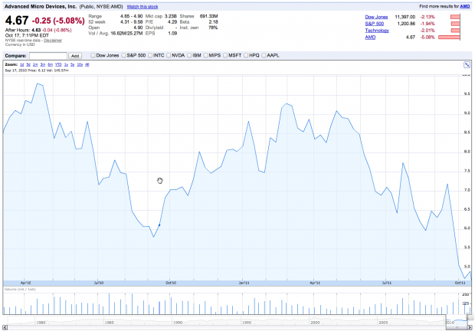The image size is (475, 331).
Task: Click the Dow Jones -2.13% red bar
Action: [455, 17]
